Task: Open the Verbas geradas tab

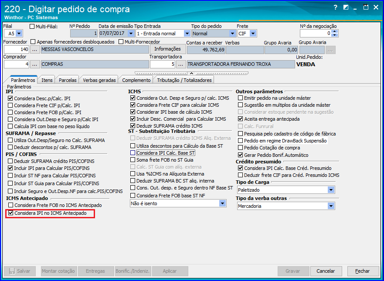Action: pos(99,80)
